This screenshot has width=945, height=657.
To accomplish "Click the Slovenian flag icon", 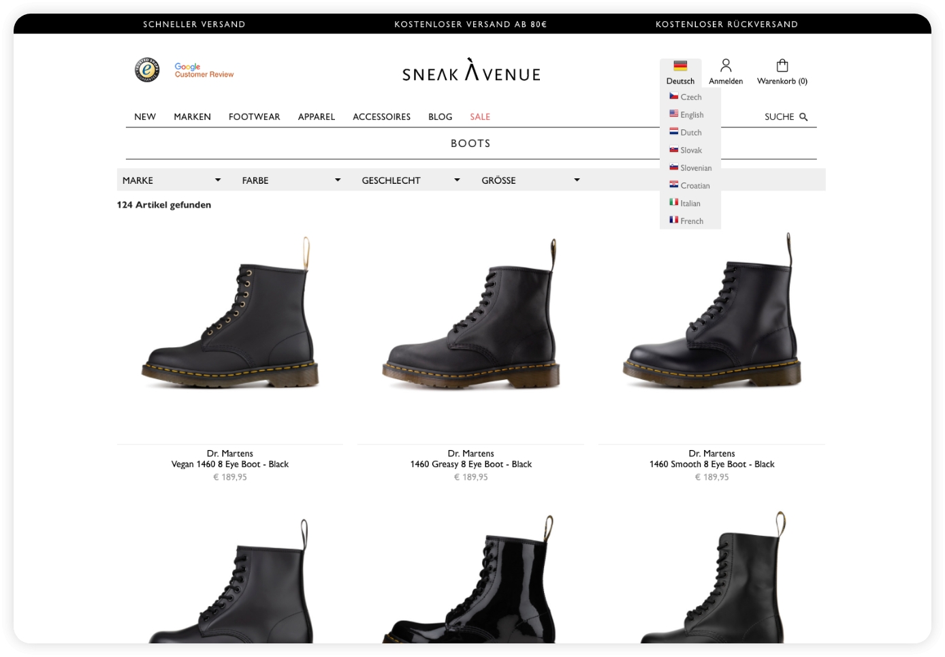I will pos(674,167).
